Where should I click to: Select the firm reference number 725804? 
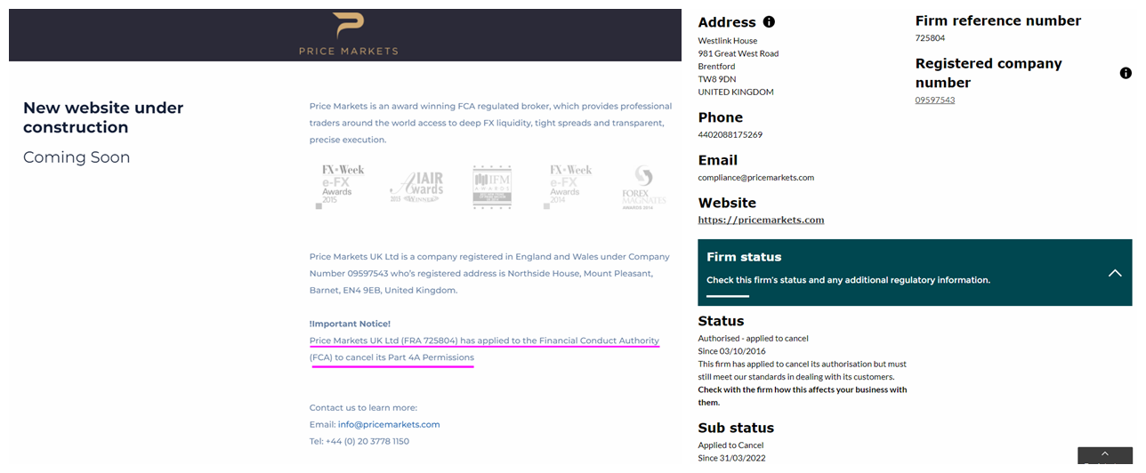pos(931,38)
